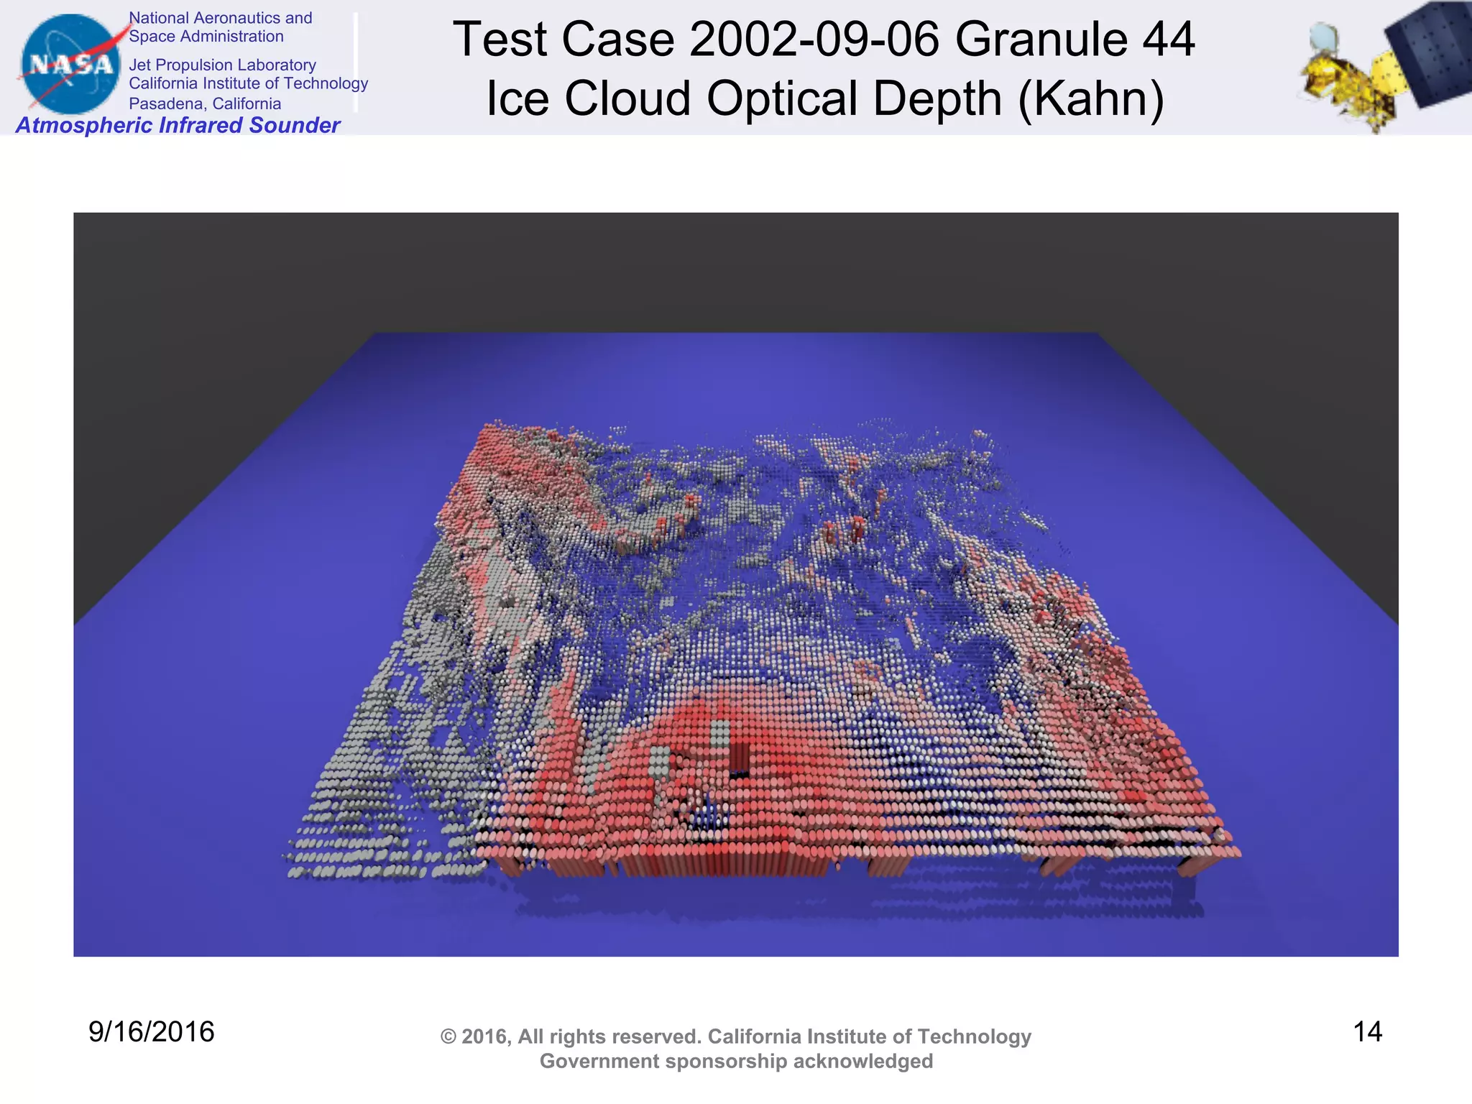Select the 3D ice cloud visualization image
This screenshot has width=1472, height=1104.
[736, 584]
